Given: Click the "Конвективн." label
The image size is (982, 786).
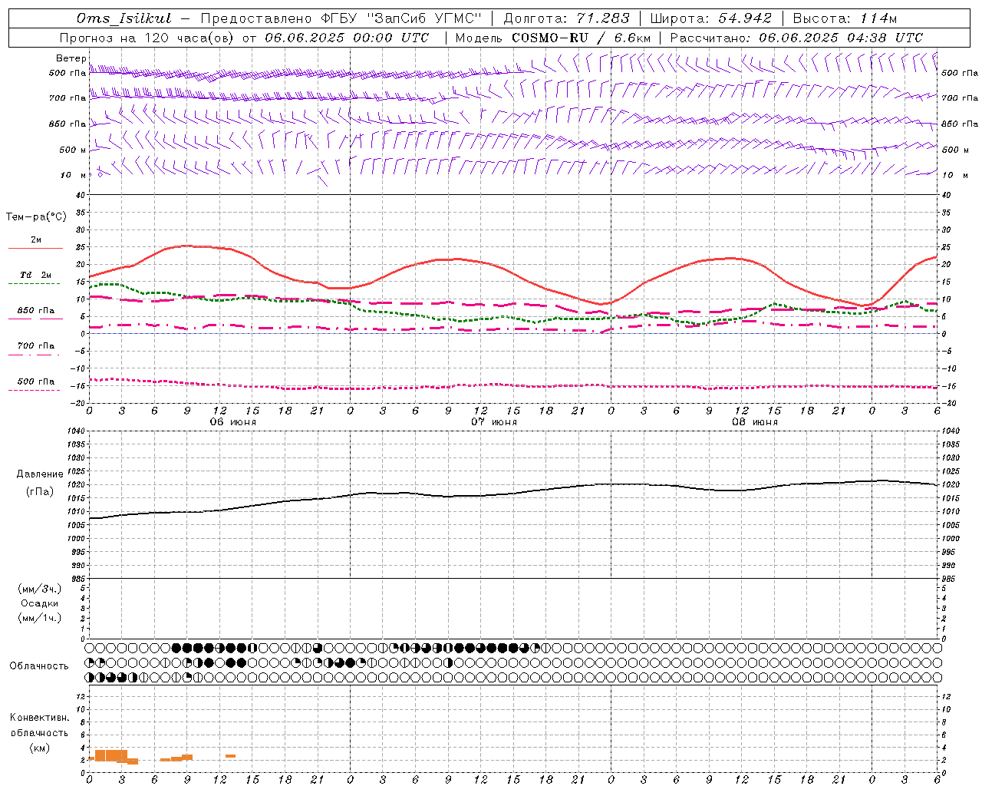Looking at the screenshot, I should tap(40, 718).
